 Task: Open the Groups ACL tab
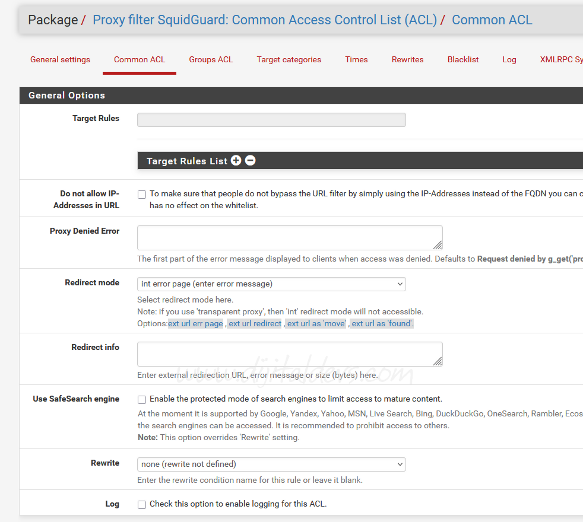(x=211, y=60)
